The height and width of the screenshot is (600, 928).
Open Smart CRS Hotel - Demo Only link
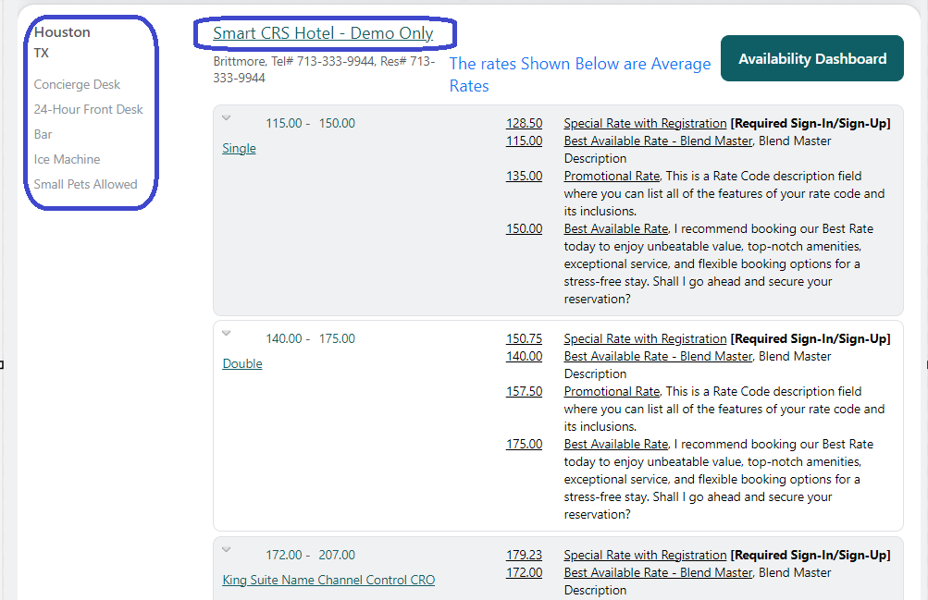point(323,33)
